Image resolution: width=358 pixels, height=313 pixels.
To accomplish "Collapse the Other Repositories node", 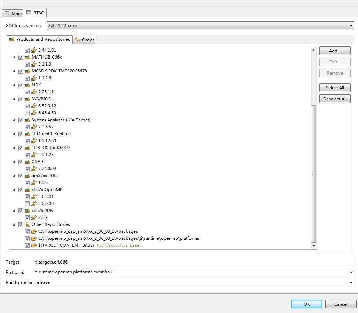I will click(x=14, y=224).
